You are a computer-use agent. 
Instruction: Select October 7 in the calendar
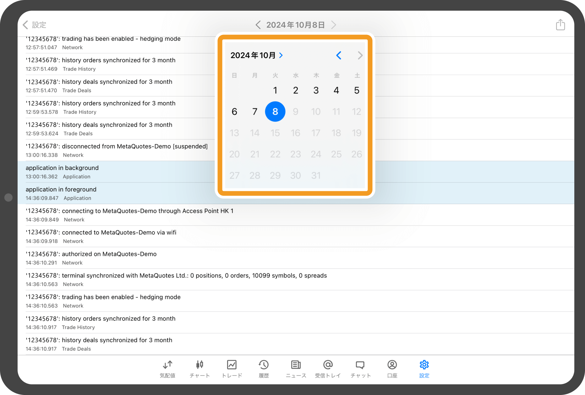point(255,111)
